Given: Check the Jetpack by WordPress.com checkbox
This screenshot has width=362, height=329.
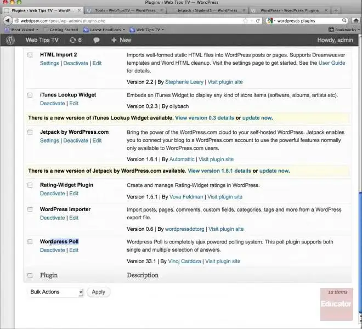Looking at the screenshot, I should [30, 132].
